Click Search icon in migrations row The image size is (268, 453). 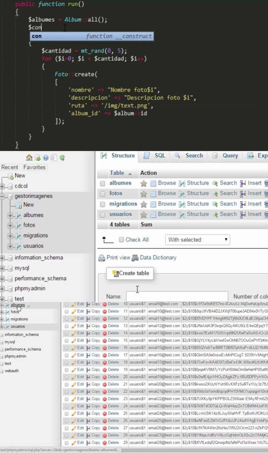point(215,204)
